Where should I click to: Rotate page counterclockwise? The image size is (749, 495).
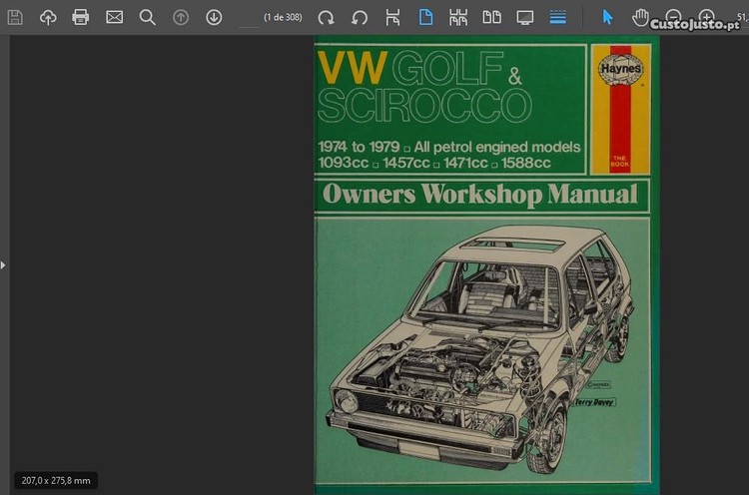pos(360,17)
